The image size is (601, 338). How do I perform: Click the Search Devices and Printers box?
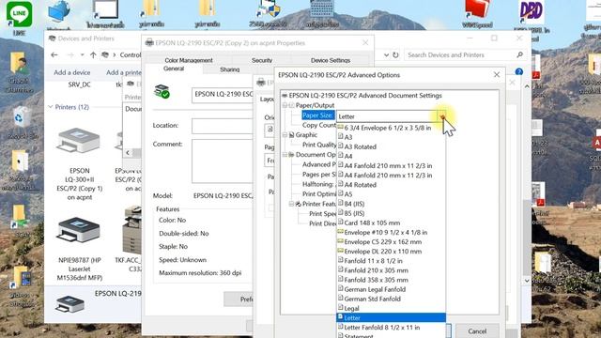[x=460, y=55]
